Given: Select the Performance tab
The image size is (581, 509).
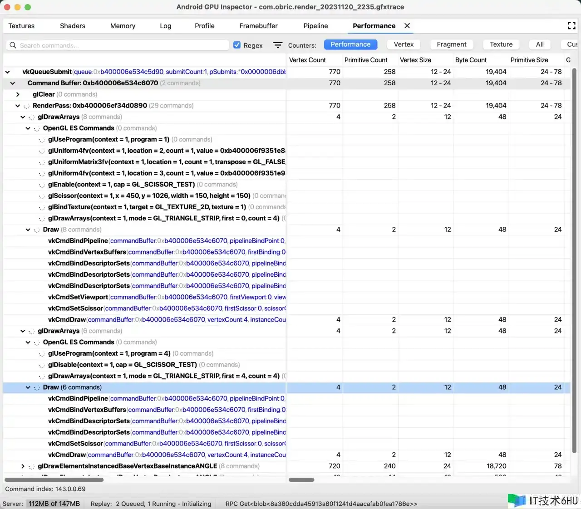Looking at the screenshot, I should coord(374,26).
